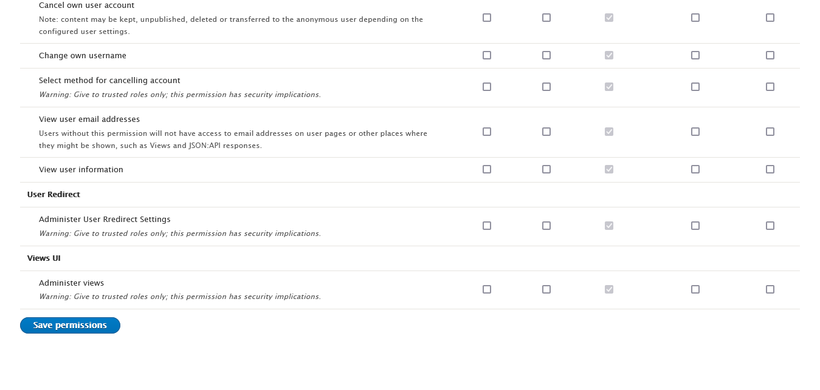The image size is (820, 390).
Task: Check last-column box for Select method for cancelling account
Action: (770, 87)
